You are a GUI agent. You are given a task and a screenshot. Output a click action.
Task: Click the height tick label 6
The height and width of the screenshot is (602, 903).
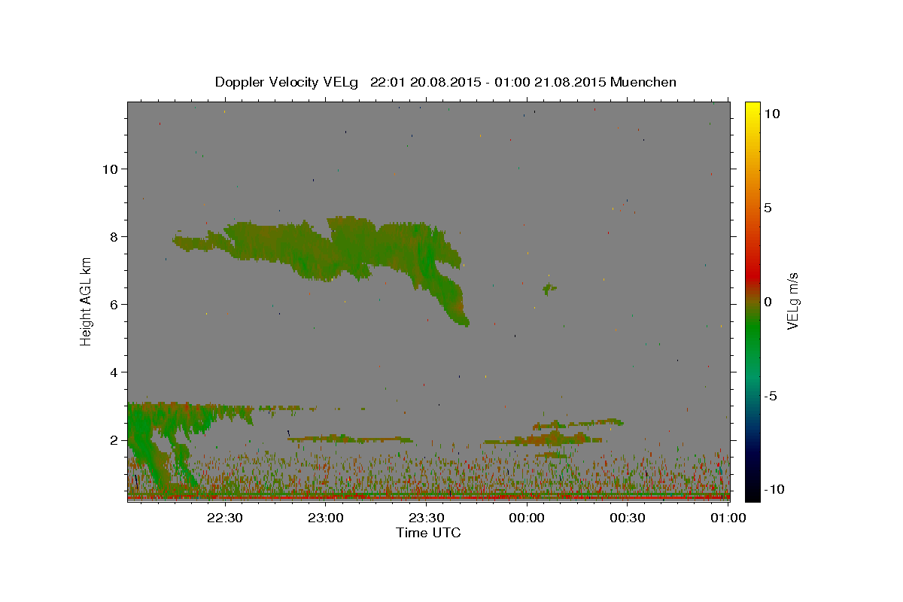(114, 305)
